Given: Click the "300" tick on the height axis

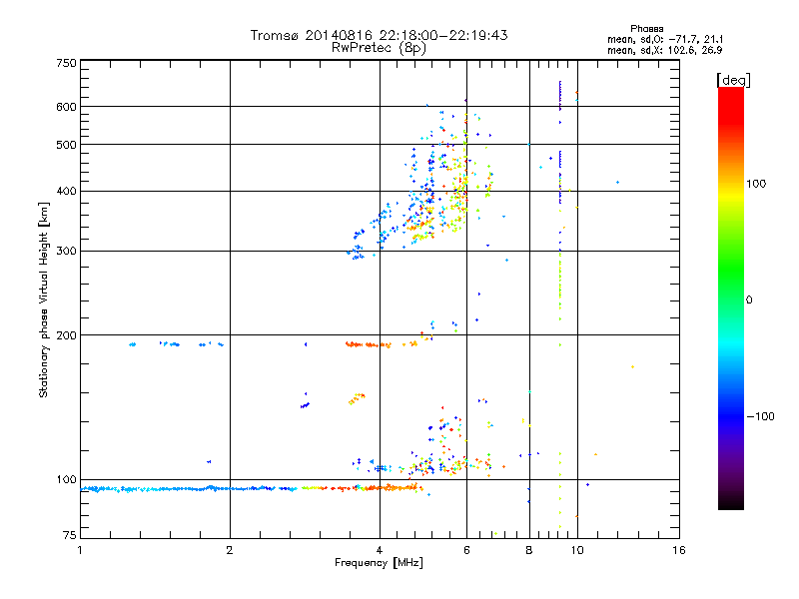Looking at the screenshot, I should click(66, 251).
